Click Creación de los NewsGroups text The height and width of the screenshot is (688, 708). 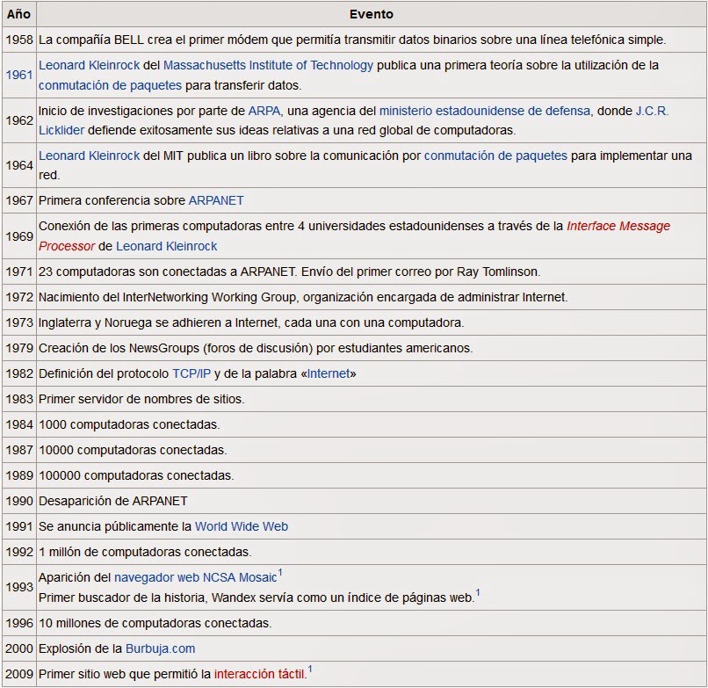pos(256,348)
